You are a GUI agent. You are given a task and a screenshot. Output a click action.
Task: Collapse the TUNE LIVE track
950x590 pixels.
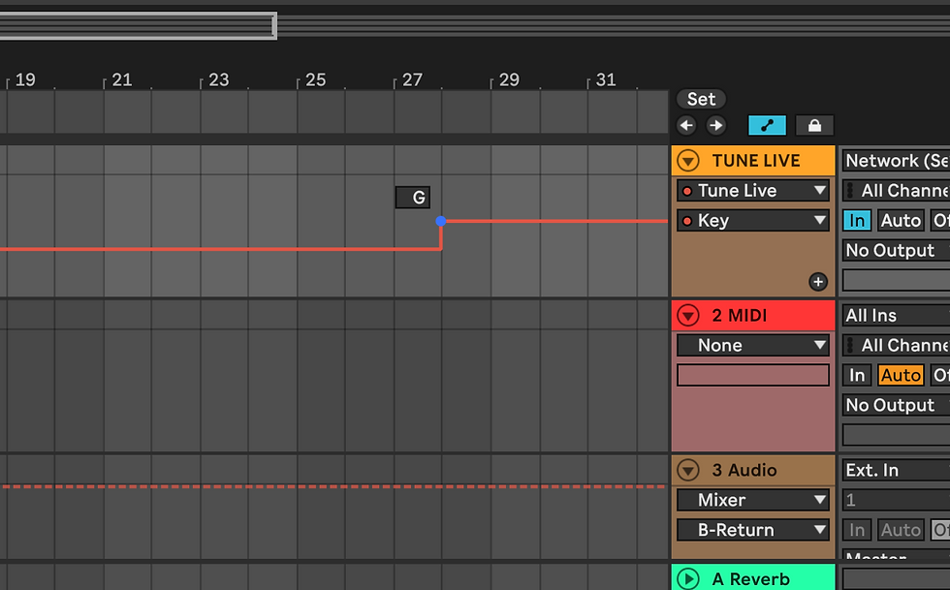pos(688,161)
